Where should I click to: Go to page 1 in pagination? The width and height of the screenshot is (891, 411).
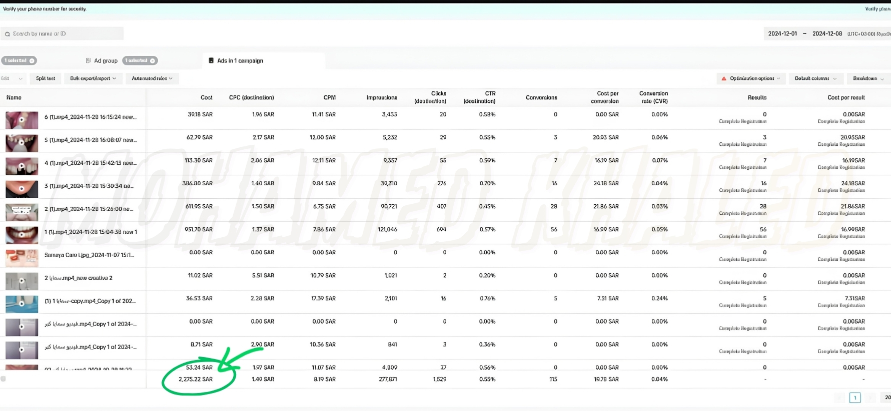point(855,398)
